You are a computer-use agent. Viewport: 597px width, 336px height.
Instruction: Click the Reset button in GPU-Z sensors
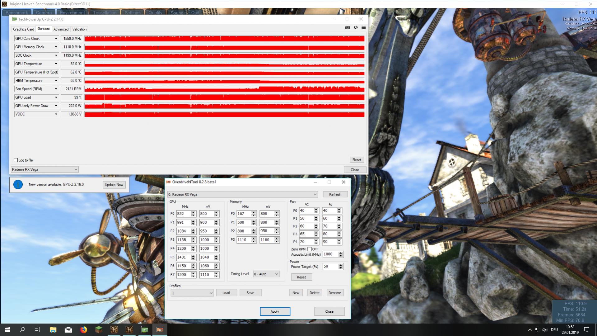tap(357, 160)
